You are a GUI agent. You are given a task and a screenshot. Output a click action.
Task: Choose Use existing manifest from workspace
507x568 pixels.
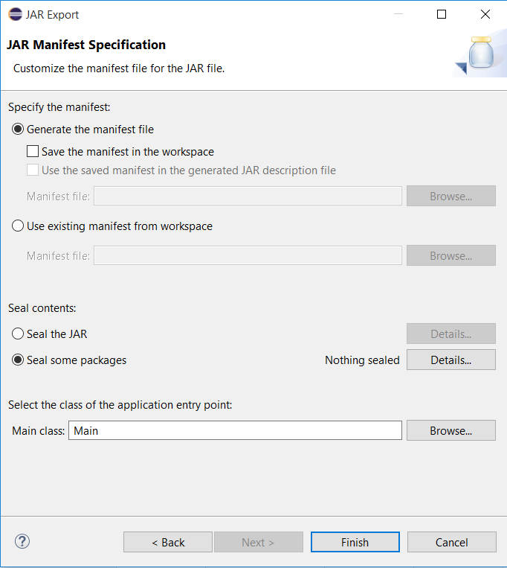pos(18,226)
